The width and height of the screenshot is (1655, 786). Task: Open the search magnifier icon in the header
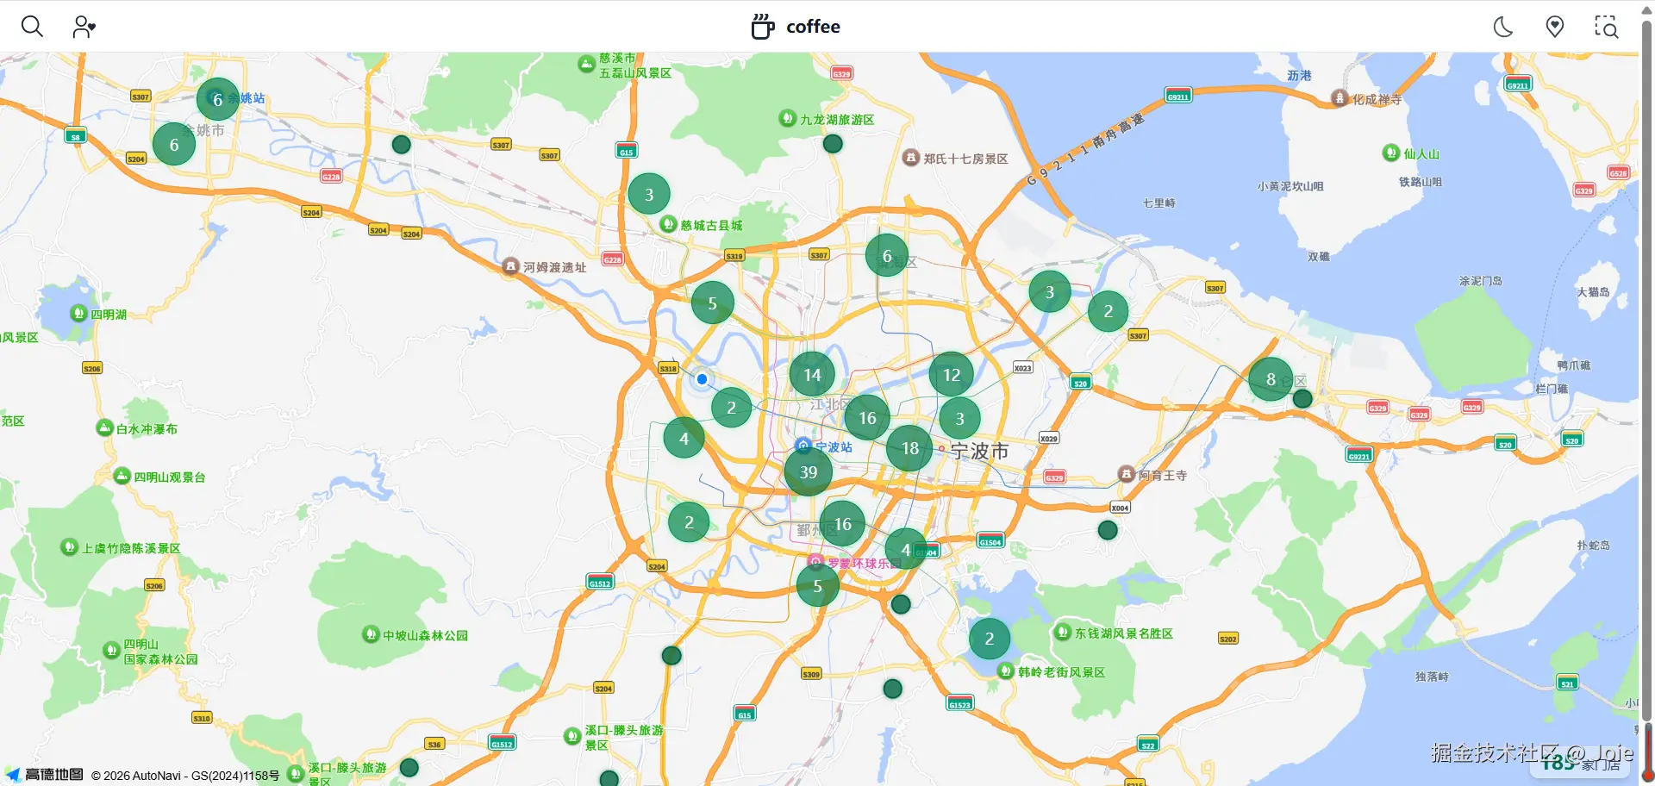32,26
